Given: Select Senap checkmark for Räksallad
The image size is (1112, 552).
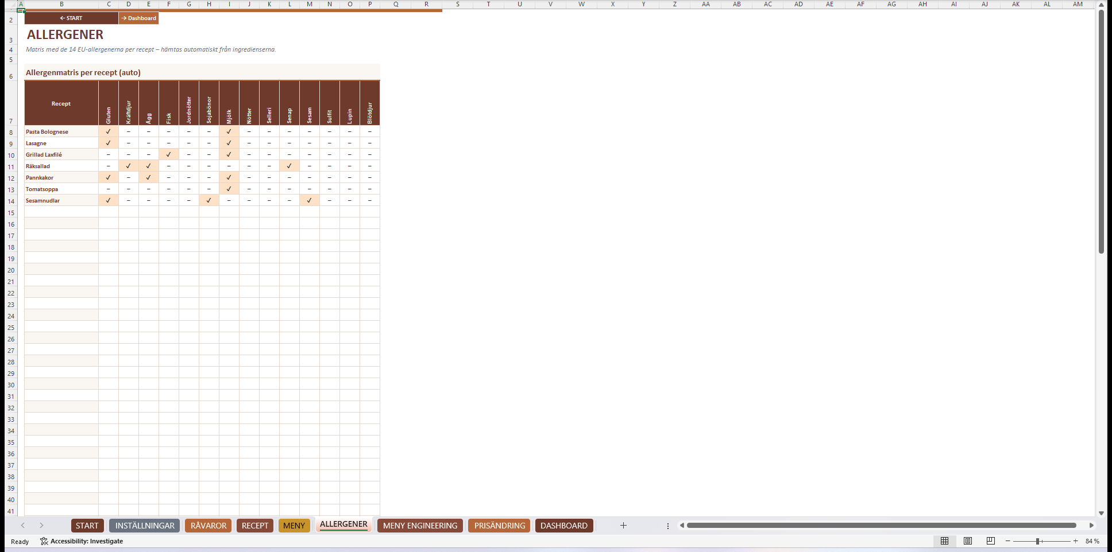Looking at the screenshot, I should click(289, 166).
